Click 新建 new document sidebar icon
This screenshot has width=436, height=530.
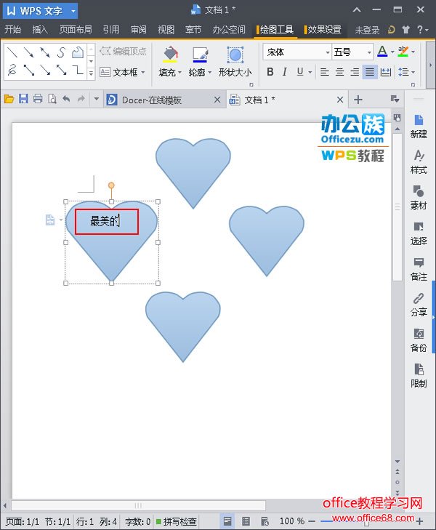pos(419,127)
